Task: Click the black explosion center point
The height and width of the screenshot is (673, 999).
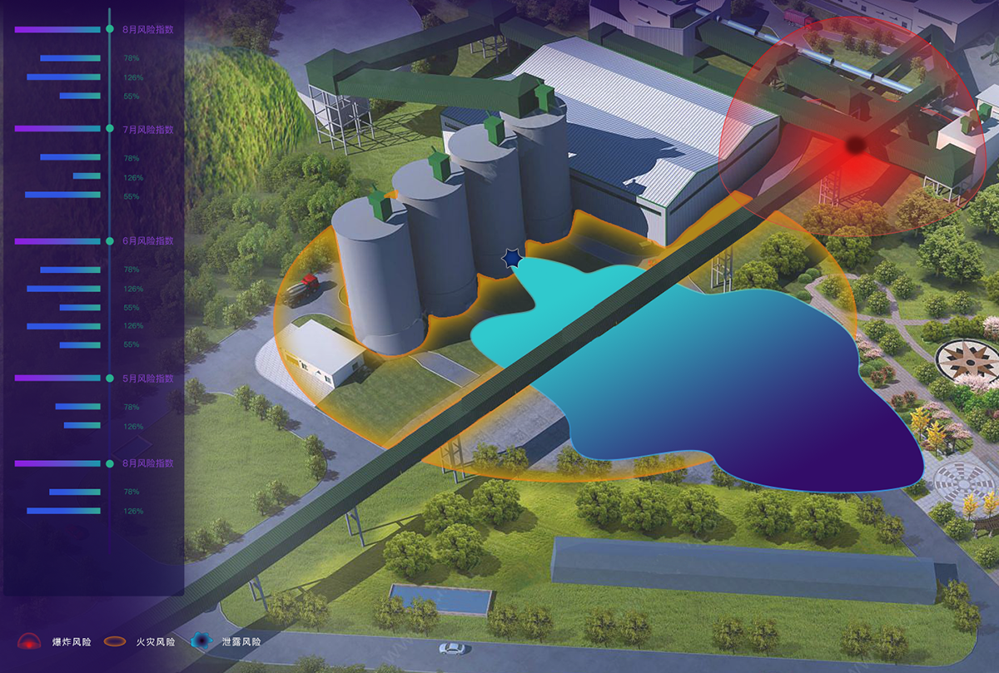Action: point(854,146)
